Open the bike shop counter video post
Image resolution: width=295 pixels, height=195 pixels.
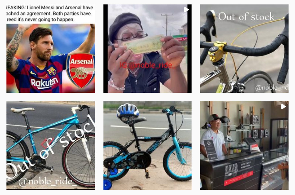(244, 146)
